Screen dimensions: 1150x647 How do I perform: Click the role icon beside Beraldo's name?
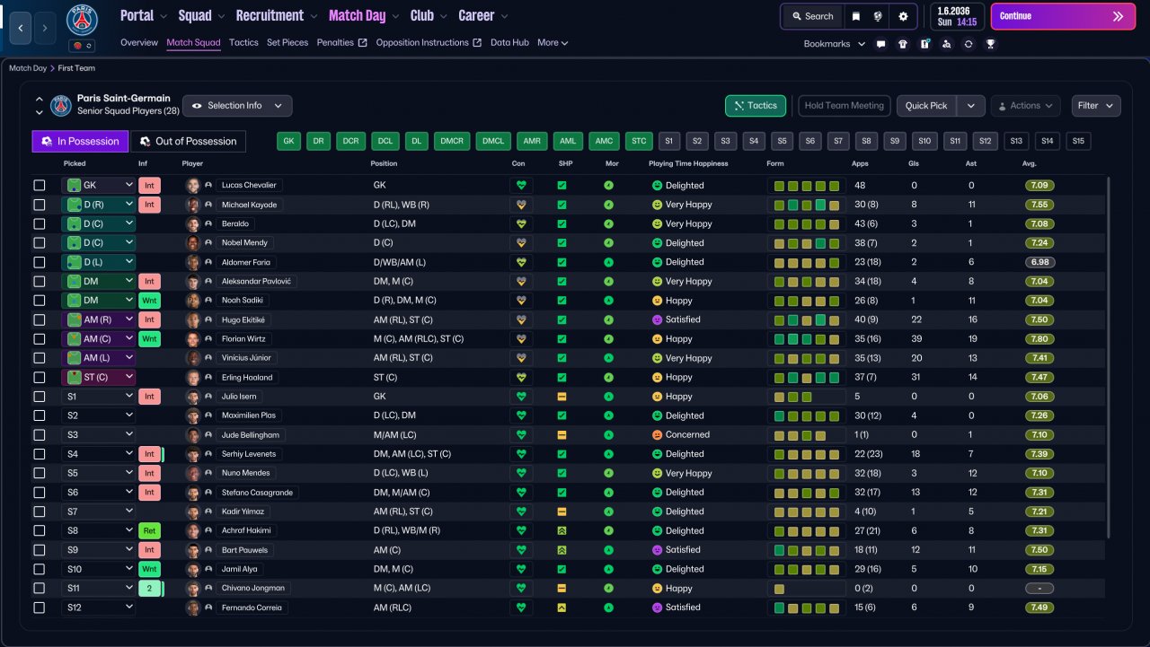click(208, 224)
